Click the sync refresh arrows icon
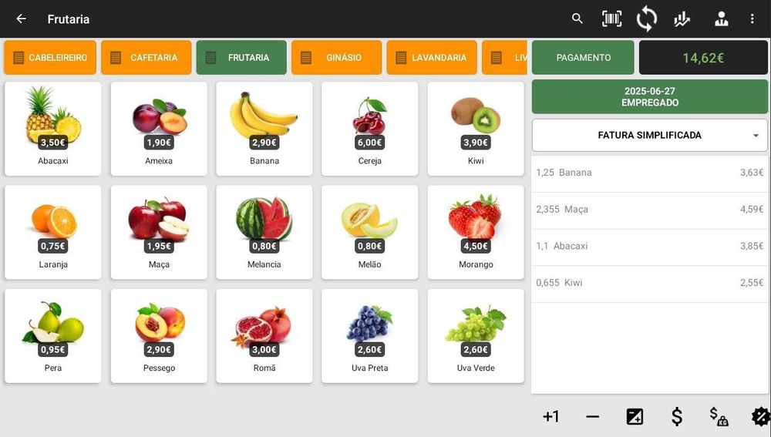The image size is (771, 437). pos(647,18)
